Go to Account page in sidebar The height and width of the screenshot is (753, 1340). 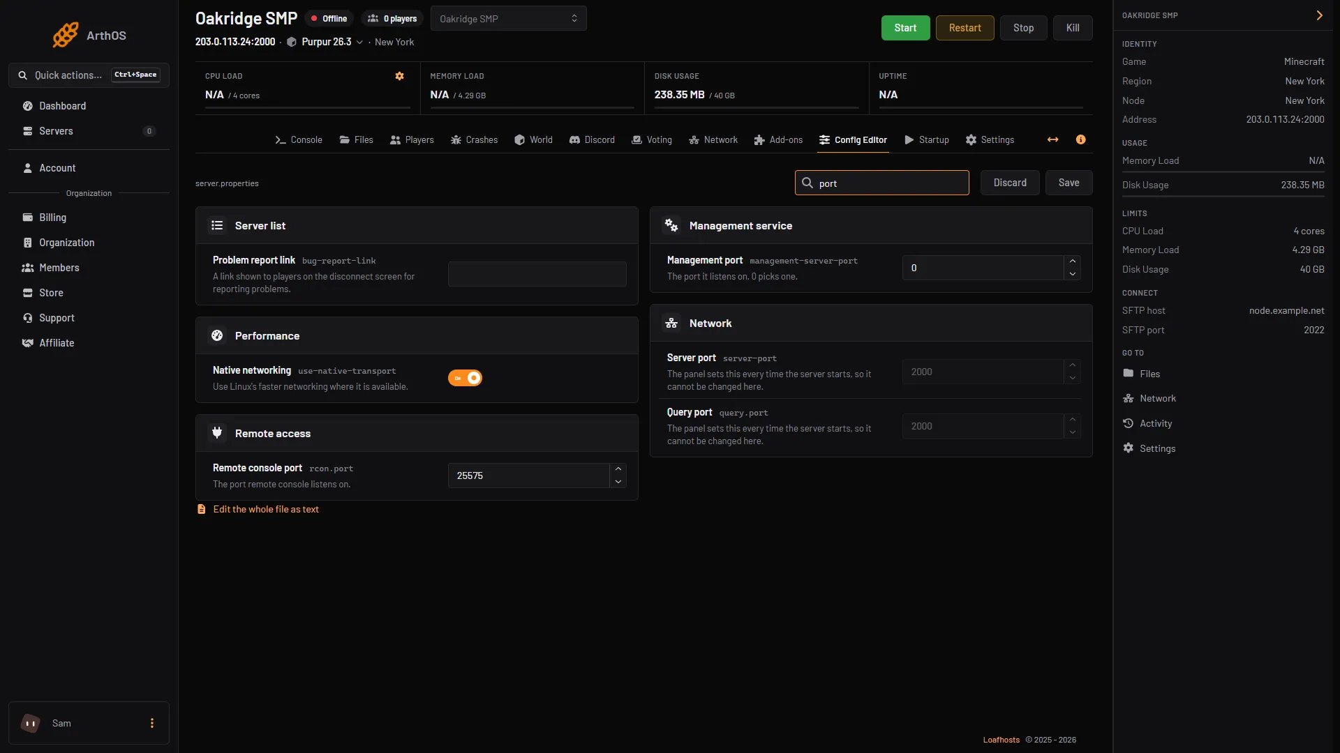[x=89, y=168]
